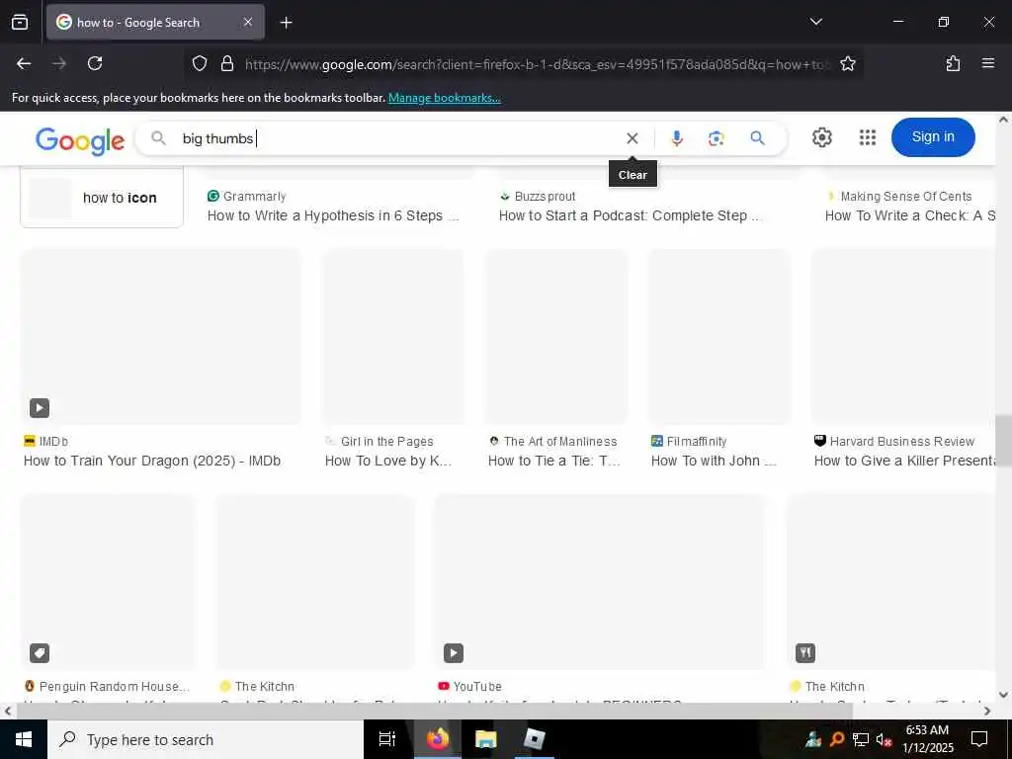Click the URL address bar

coord(537,64)
